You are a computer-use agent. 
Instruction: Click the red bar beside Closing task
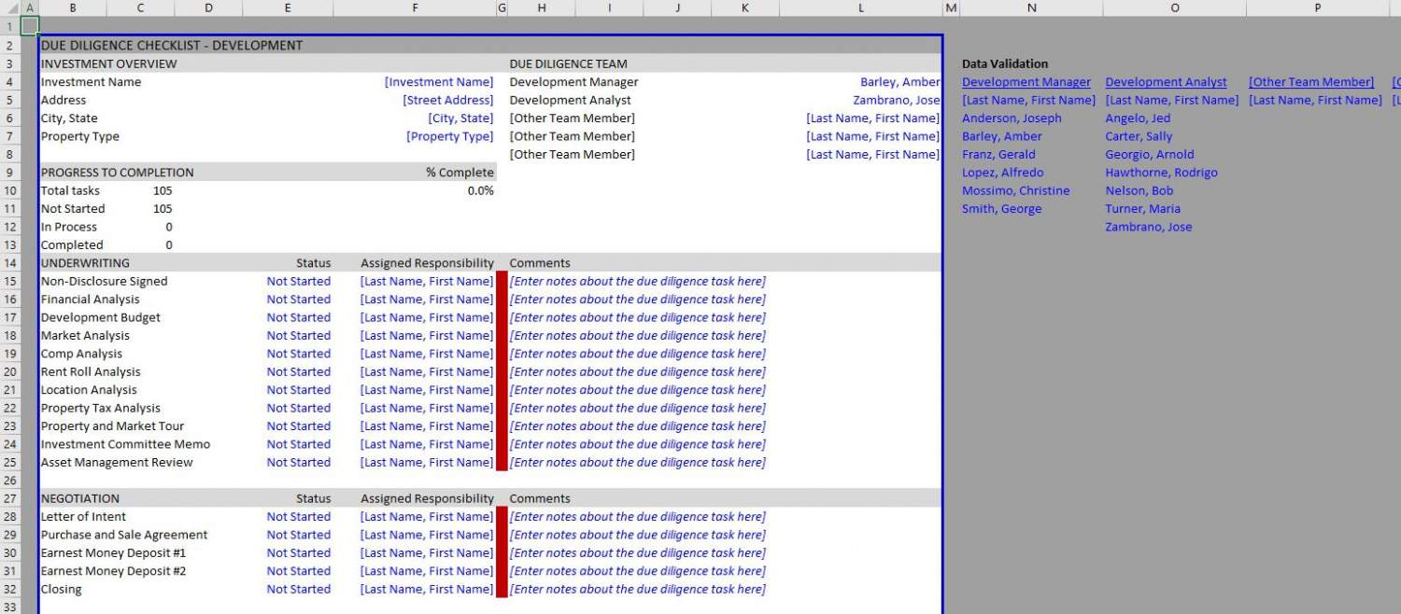502,589
